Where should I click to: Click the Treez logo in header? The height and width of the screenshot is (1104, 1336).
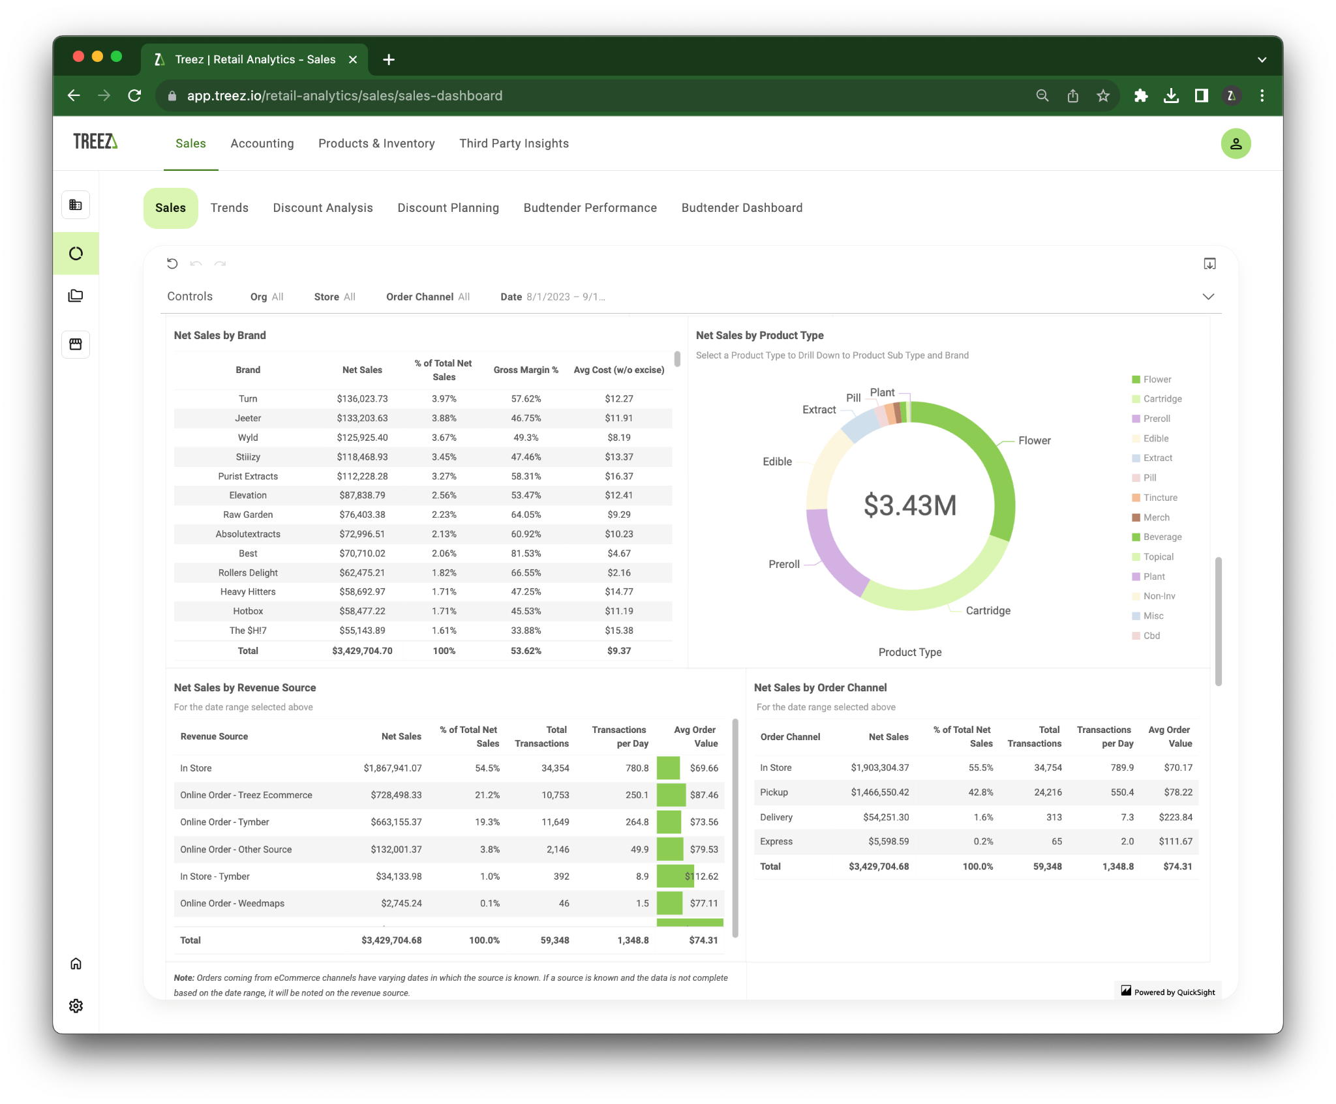tap(95, 142)
